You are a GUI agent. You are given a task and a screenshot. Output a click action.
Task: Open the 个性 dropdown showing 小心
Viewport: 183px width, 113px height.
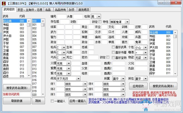[x=141, y=47]
